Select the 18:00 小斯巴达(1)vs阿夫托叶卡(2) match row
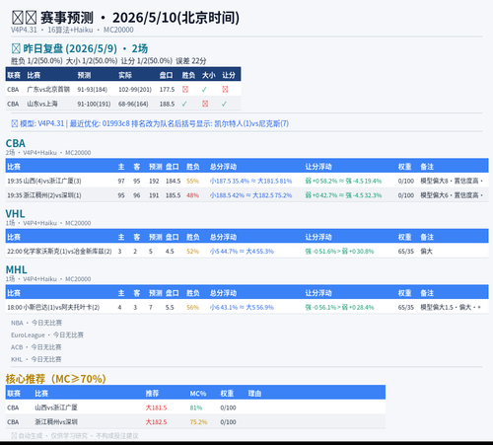 (x=246, y=307)
